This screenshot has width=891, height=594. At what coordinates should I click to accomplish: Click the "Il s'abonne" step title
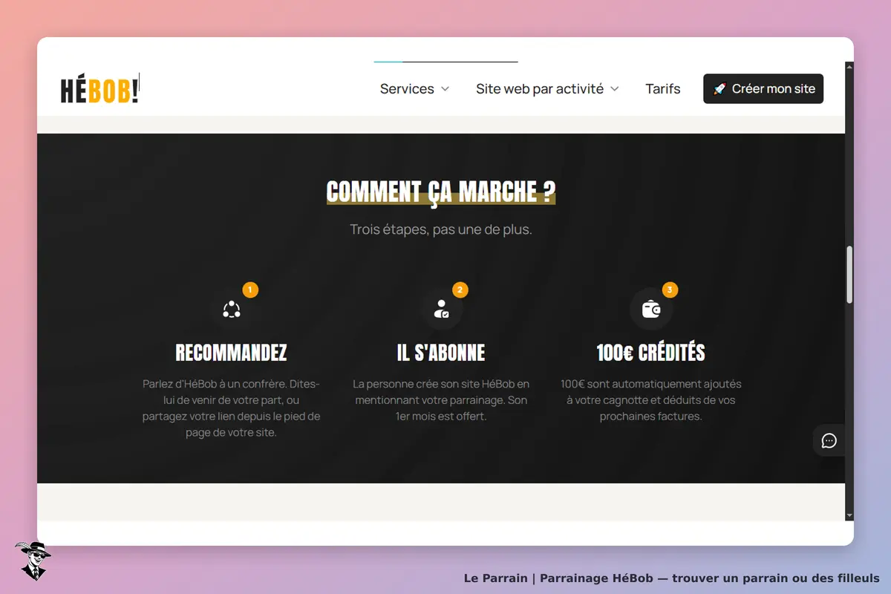[x=441, y=352]
